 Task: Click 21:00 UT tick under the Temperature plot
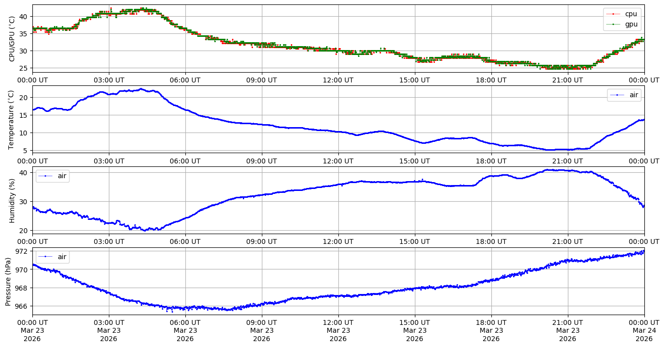pyautogui.click(x=567, y=160)
